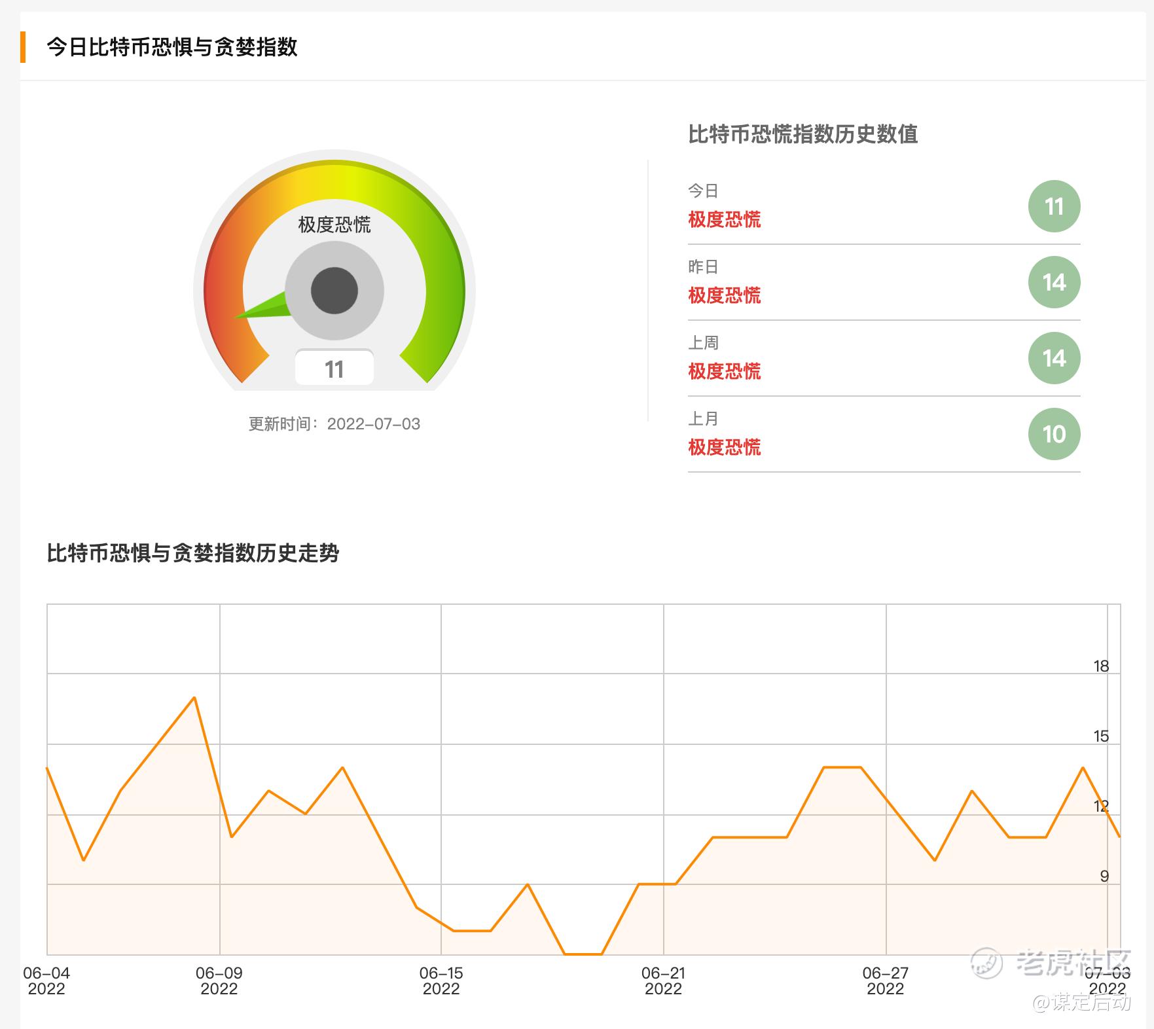The width and height of the screenshot is (1154, 1029).
Task: Click the red 极度恐慌 status under 上周
Action: (725, 371)
